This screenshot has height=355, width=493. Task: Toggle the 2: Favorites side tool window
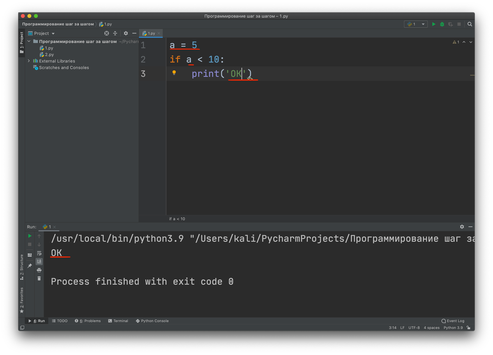(22, 300)
